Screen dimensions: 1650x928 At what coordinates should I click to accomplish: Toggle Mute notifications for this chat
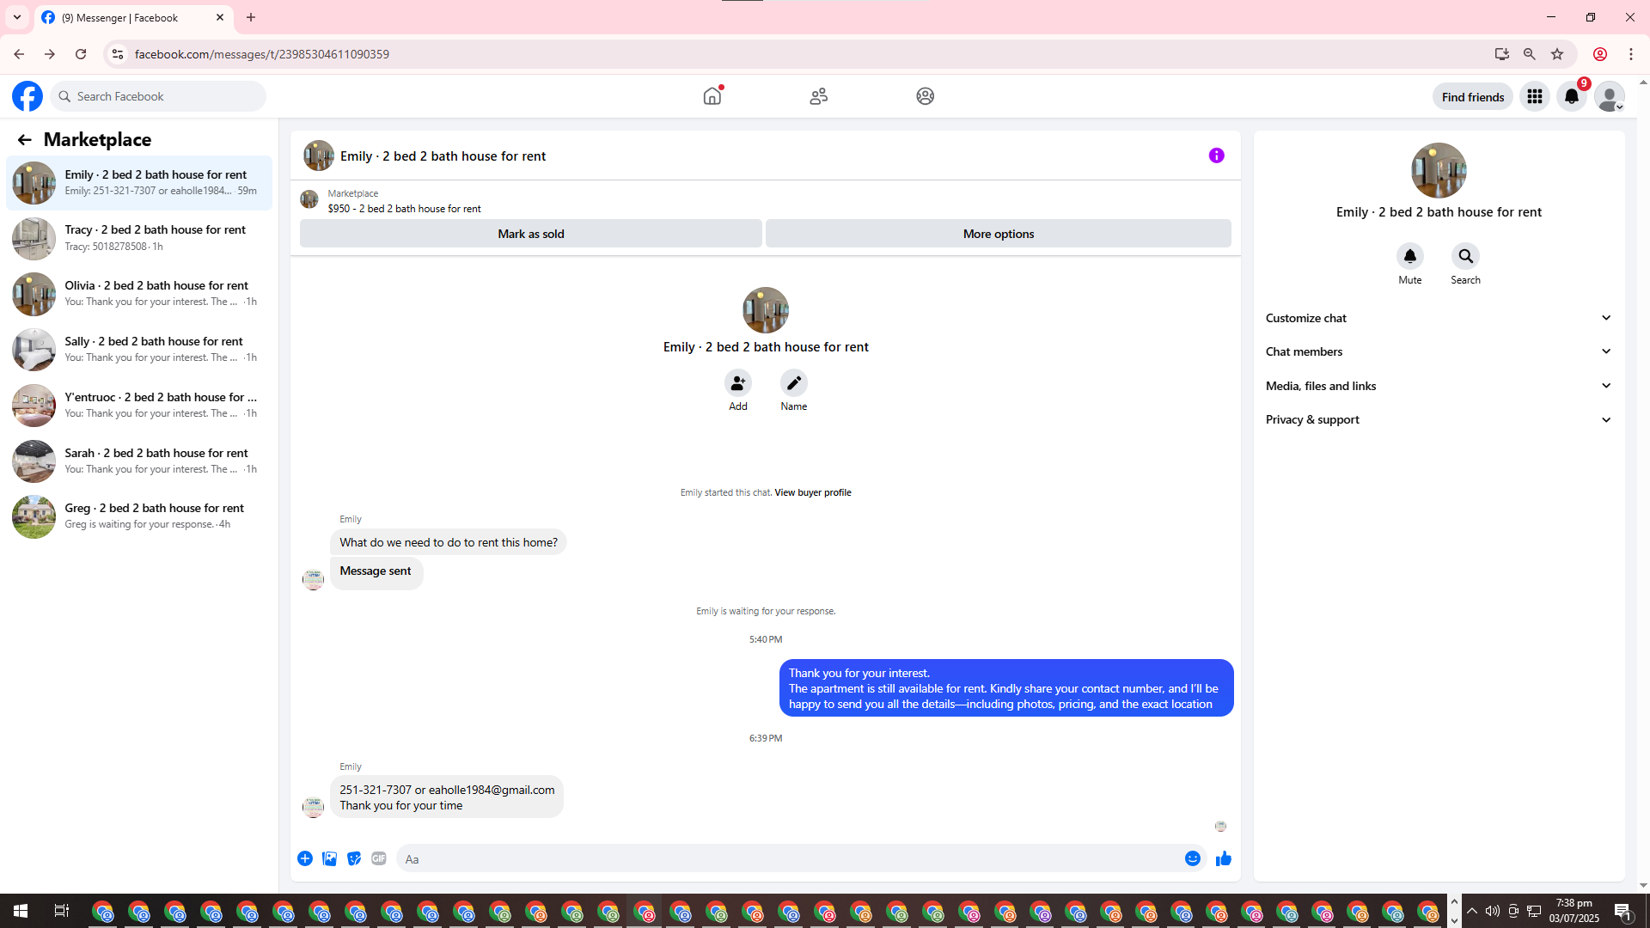[1409, 256]
